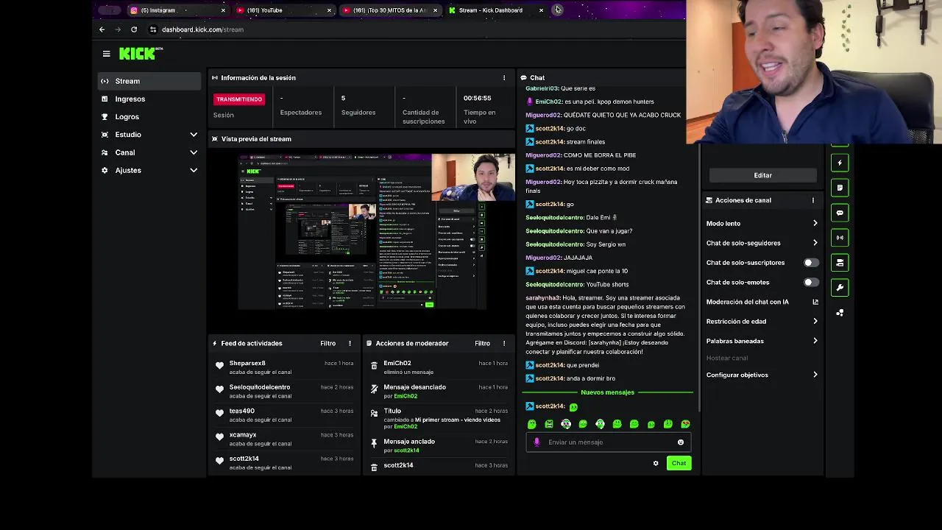Click heart icon next to Sheparsex8
This screenshot has width=942, height=530.
pyautogui.click(x=219, y=365)
